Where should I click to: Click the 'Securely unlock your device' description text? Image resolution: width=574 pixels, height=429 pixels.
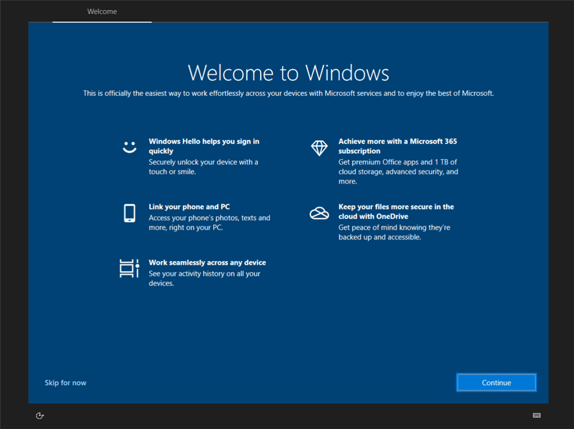[x=203, y=167]
